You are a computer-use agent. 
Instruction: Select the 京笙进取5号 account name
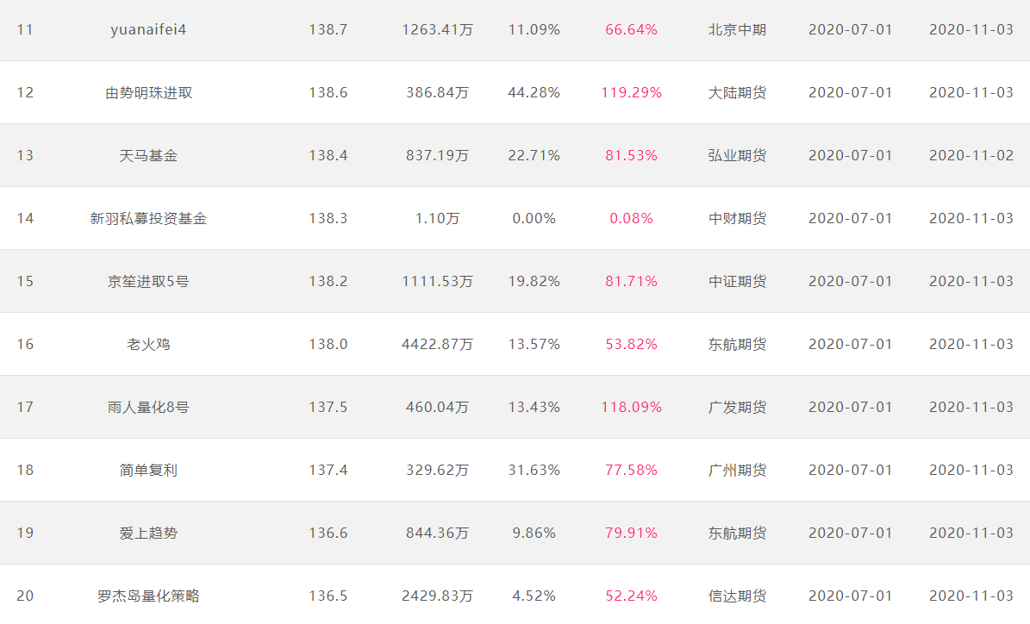(x=148, y=281)
